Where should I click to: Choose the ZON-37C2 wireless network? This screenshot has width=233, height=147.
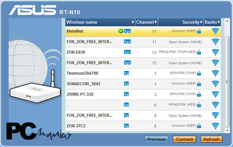point(143,126)
